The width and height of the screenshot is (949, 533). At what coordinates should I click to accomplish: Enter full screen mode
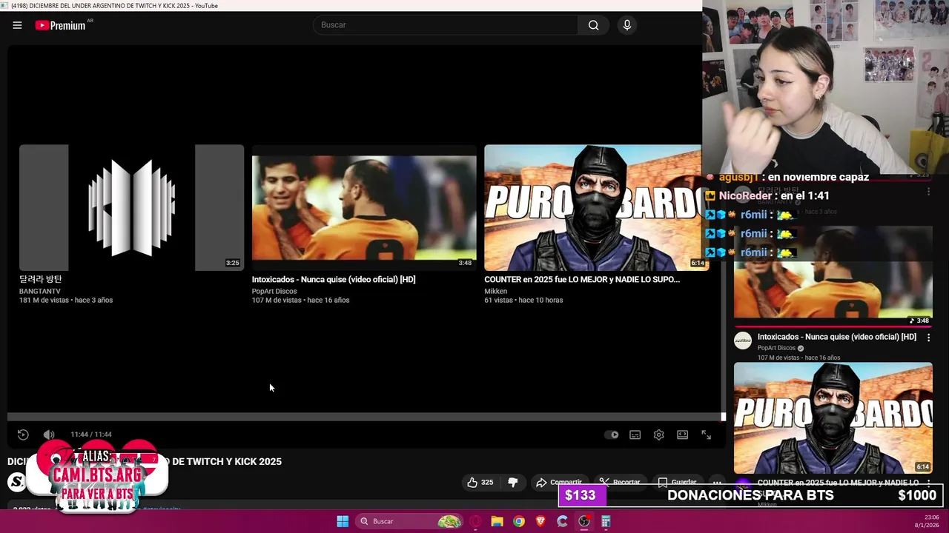[x=706, y=435]
